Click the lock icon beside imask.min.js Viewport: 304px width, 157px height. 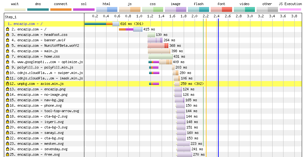pos(8,78)
